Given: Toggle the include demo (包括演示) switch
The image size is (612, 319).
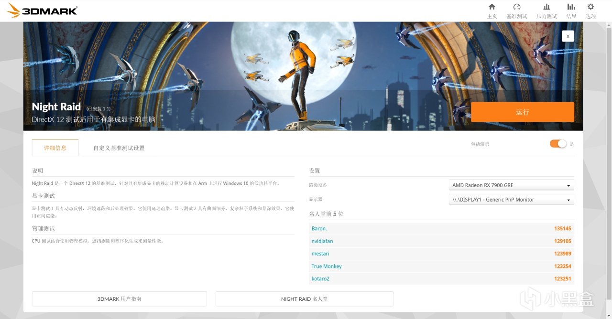Looking at the screenshot, I should tap(558, 144).
